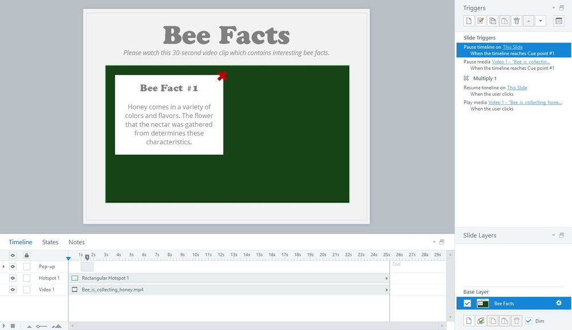Viewport: 572px width, 330px height.
Task: Play the timeline preview
Action: point(5,326)
